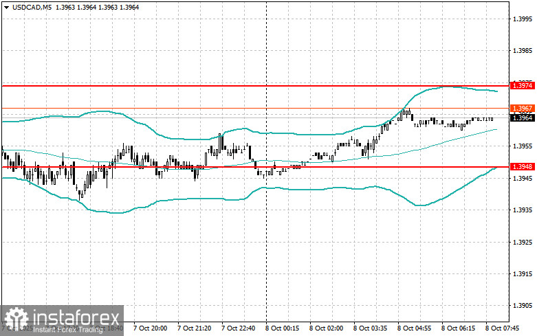Click the 8 Oct 02:00 time label
The height and width of the screenshot is (336, 537).
click(326, 328)
